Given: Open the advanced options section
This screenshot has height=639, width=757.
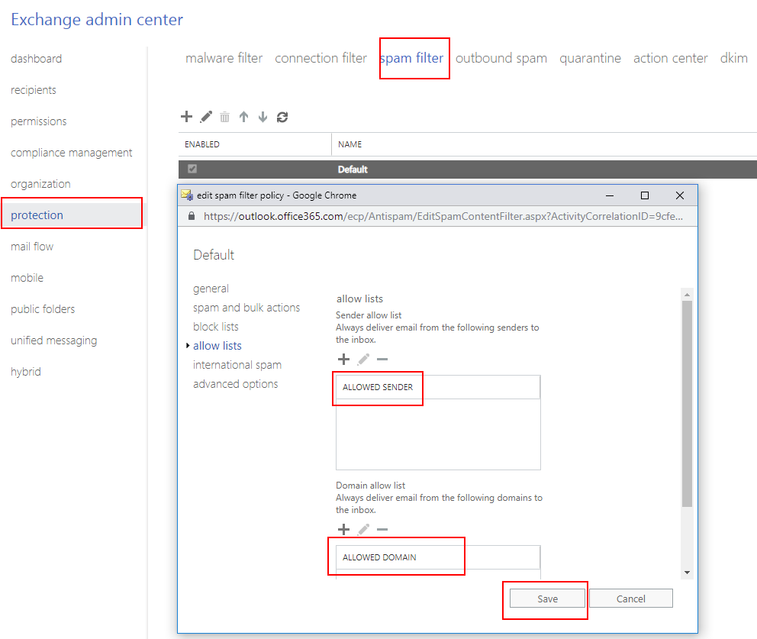Looking at the screenshot, I should 236,384.
